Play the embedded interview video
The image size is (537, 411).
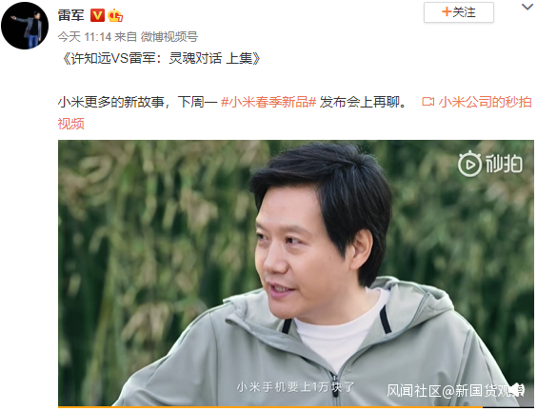click(x=295, y=273)
